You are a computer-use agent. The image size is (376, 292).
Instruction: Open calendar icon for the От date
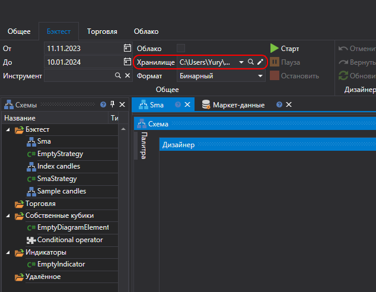(128, 48)
